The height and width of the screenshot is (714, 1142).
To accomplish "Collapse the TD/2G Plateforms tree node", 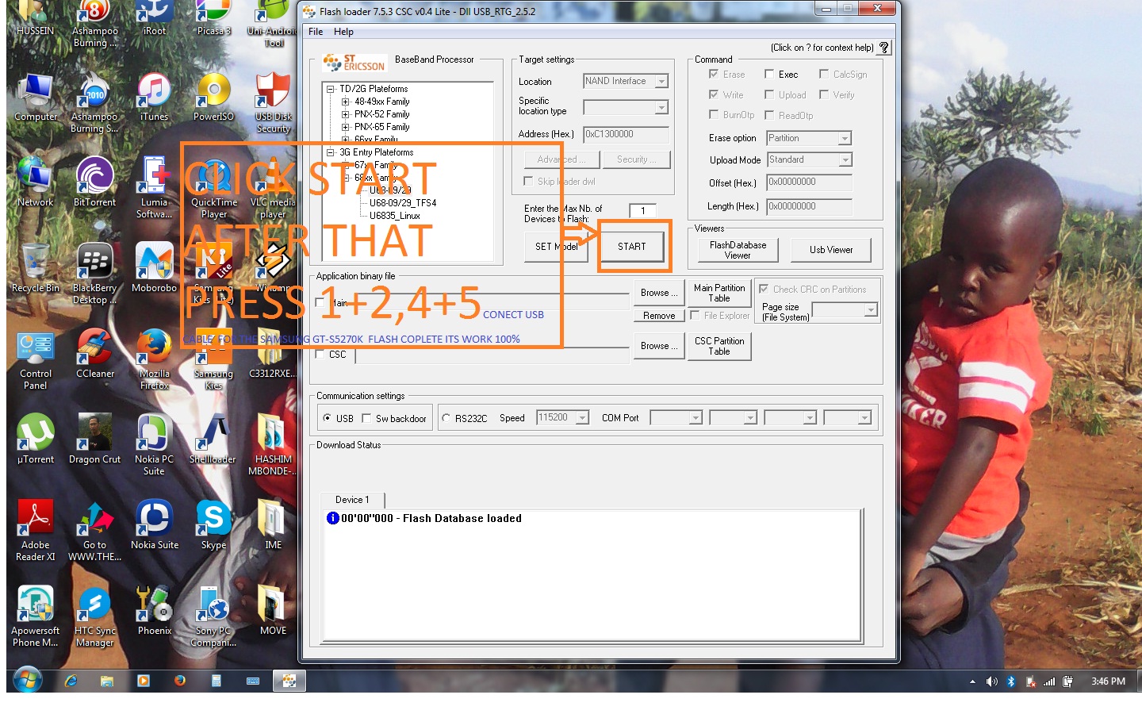I will [331, 89].
